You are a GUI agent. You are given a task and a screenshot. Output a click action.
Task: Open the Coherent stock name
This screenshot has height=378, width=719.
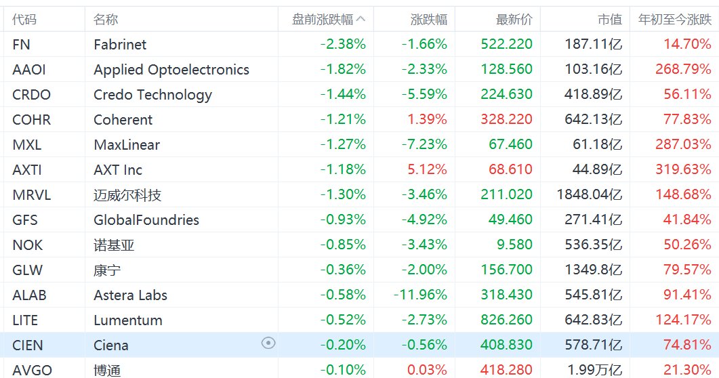click(123, 120)
